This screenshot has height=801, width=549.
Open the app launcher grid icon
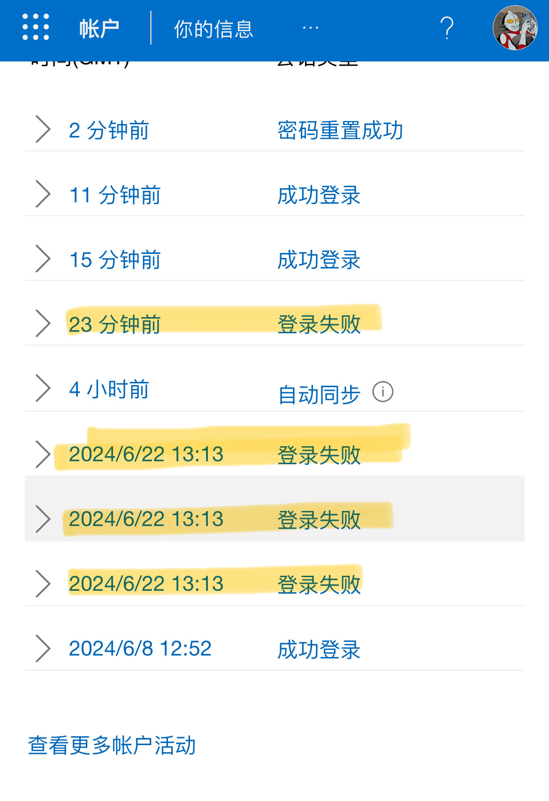[x=36, y=27]
